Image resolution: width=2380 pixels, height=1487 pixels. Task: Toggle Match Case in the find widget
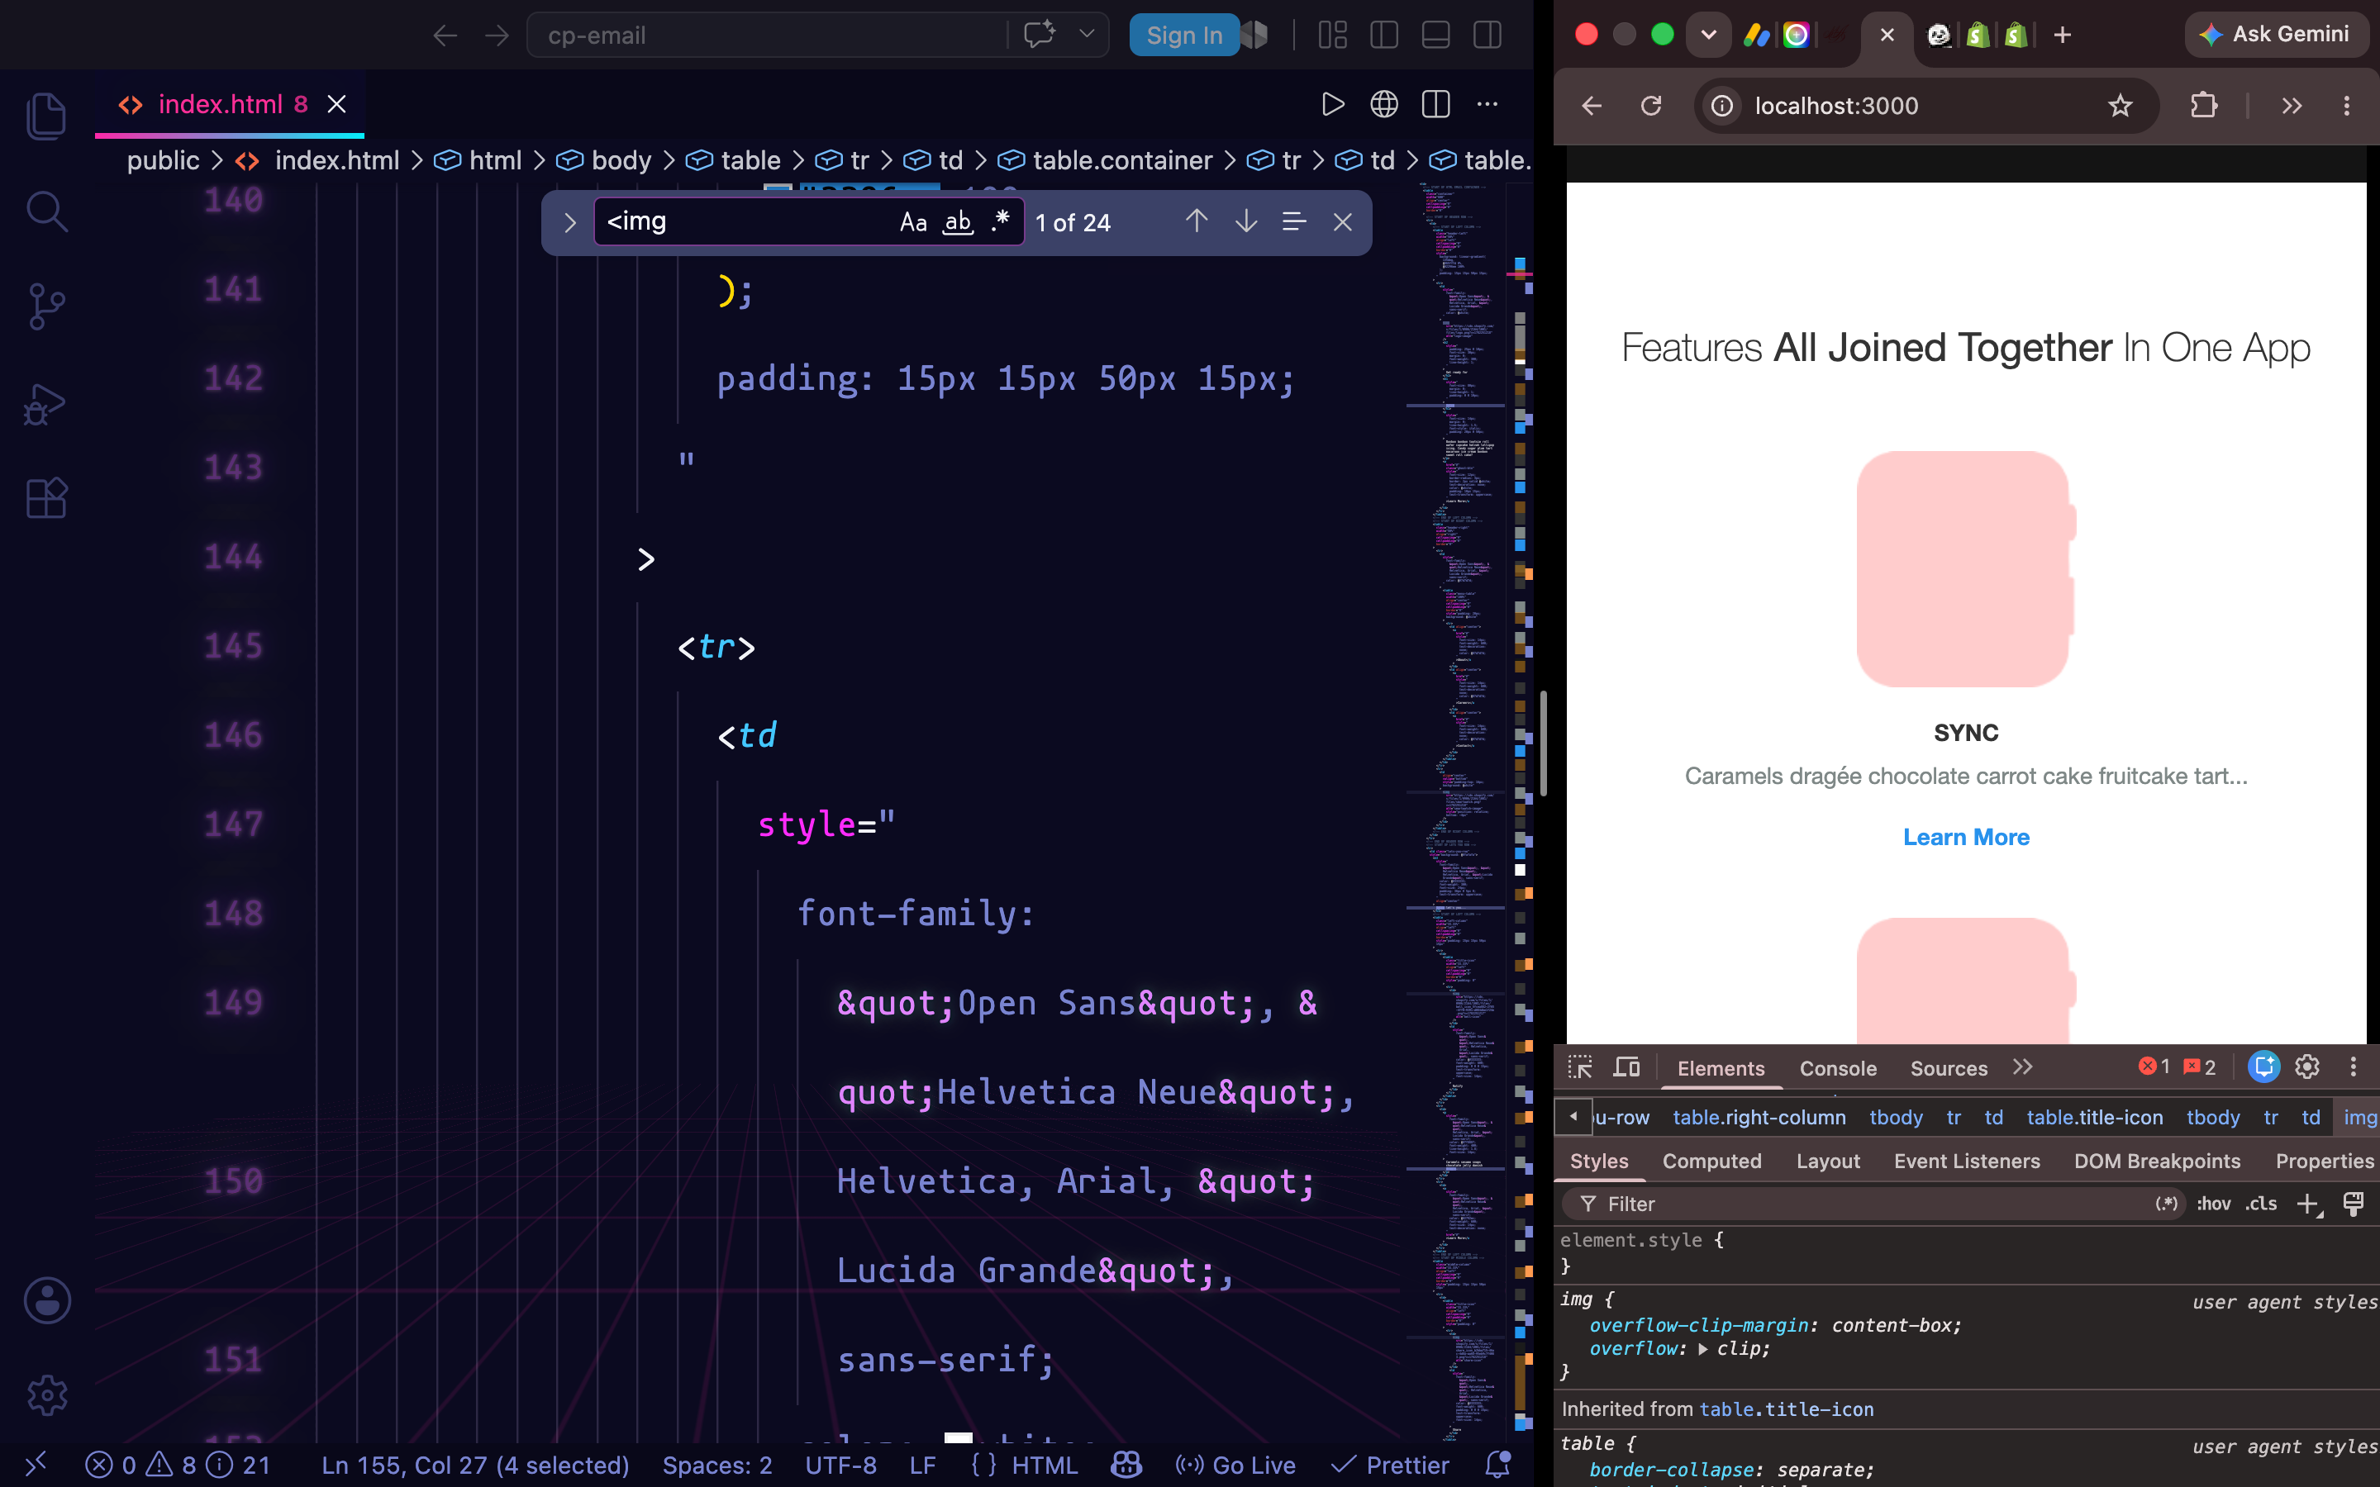coord(912,222)
